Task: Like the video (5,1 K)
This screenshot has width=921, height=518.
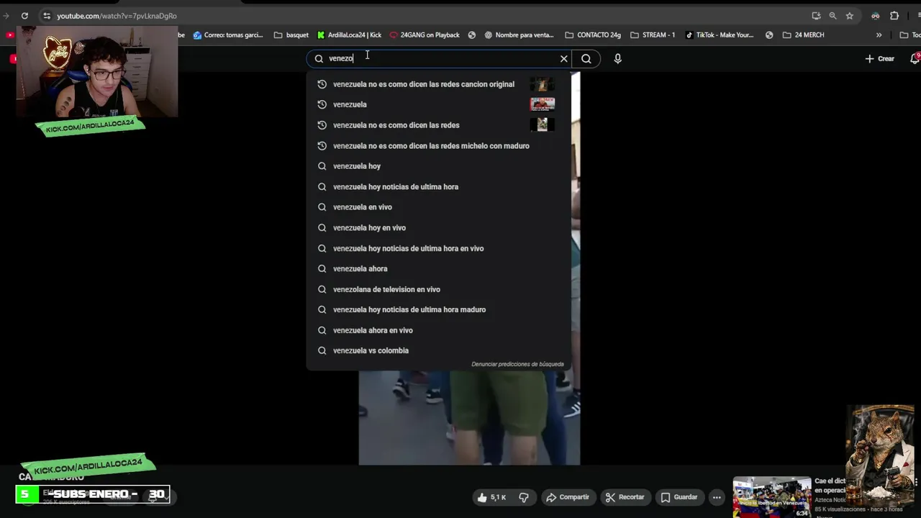Action: pos(491,497)
